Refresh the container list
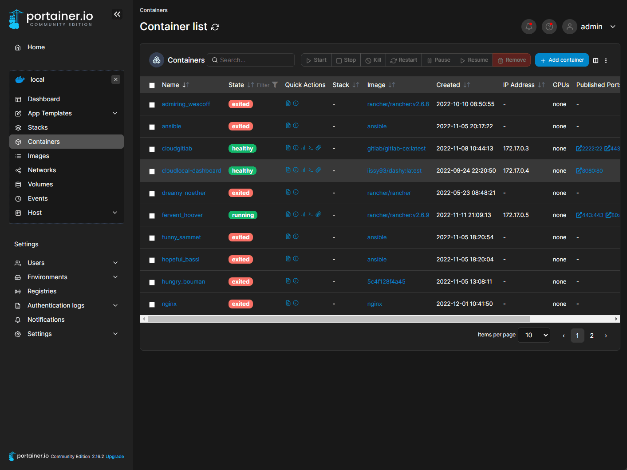Screen dimensions: 627x470 [215, 27]
